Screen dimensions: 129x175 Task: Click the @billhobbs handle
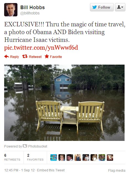[x=30, y=13]
